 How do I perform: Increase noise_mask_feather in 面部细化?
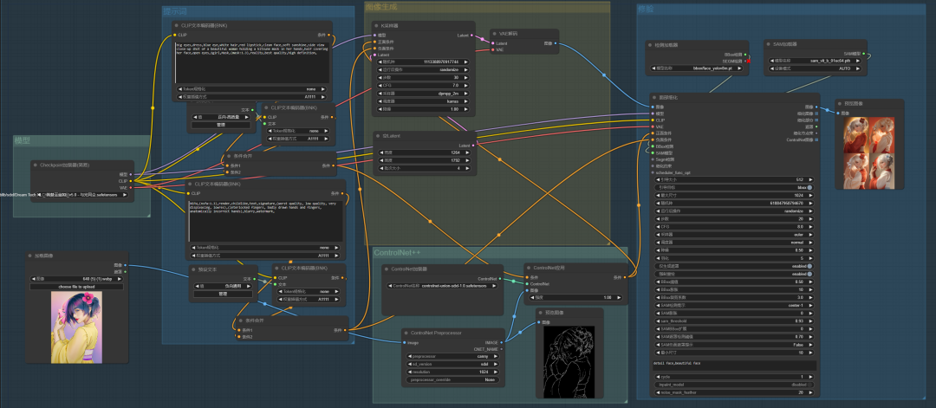(809, 392)
